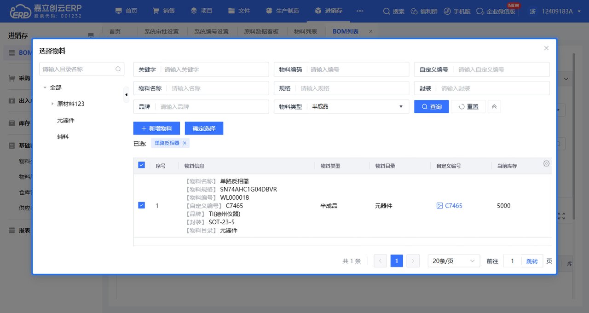Click the 当前库存 column header

507,166
